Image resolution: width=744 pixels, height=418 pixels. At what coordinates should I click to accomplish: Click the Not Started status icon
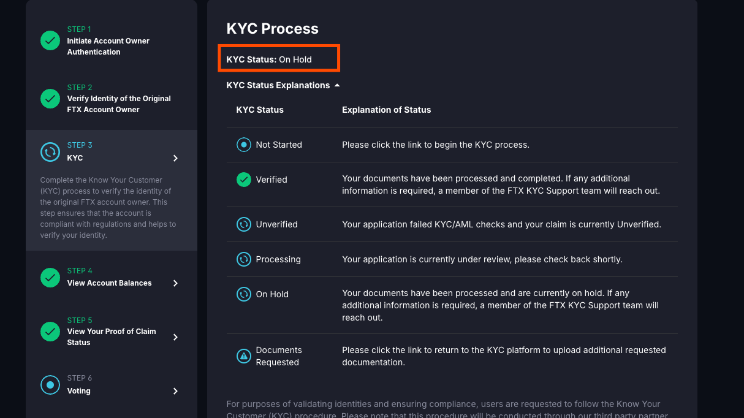tap(244, 145)
